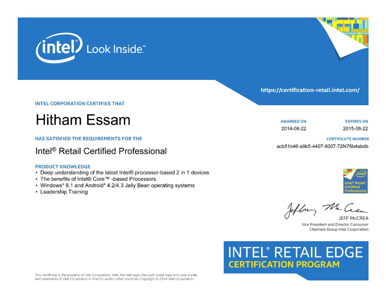Click the expiry date 2015-08-22
The height and width of the screenshot is (297, 386).
tap(355, 129)
